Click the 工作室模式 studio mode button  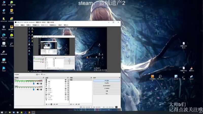(107, 88)
